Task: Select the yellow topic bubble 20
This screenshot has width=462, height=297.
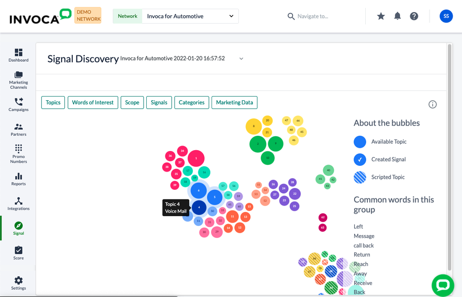Action: [267, 120]
